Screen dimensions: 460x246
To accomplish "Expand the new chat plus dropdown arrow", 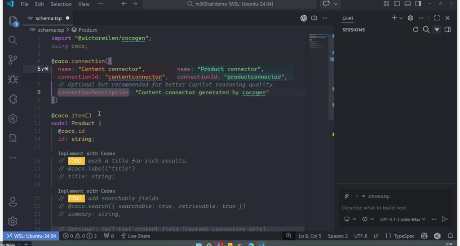I will (401, 18).
